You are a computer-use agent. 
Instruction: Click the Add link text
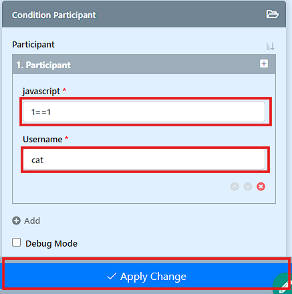[x=32, y=220]
